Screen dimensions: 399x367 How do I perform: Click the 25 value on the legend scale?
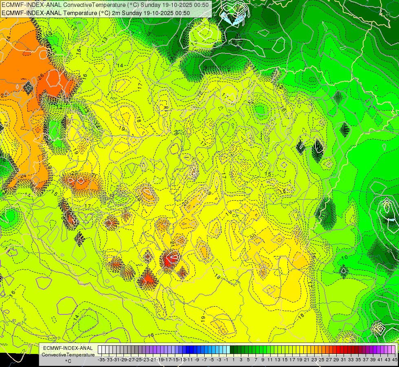322,360
